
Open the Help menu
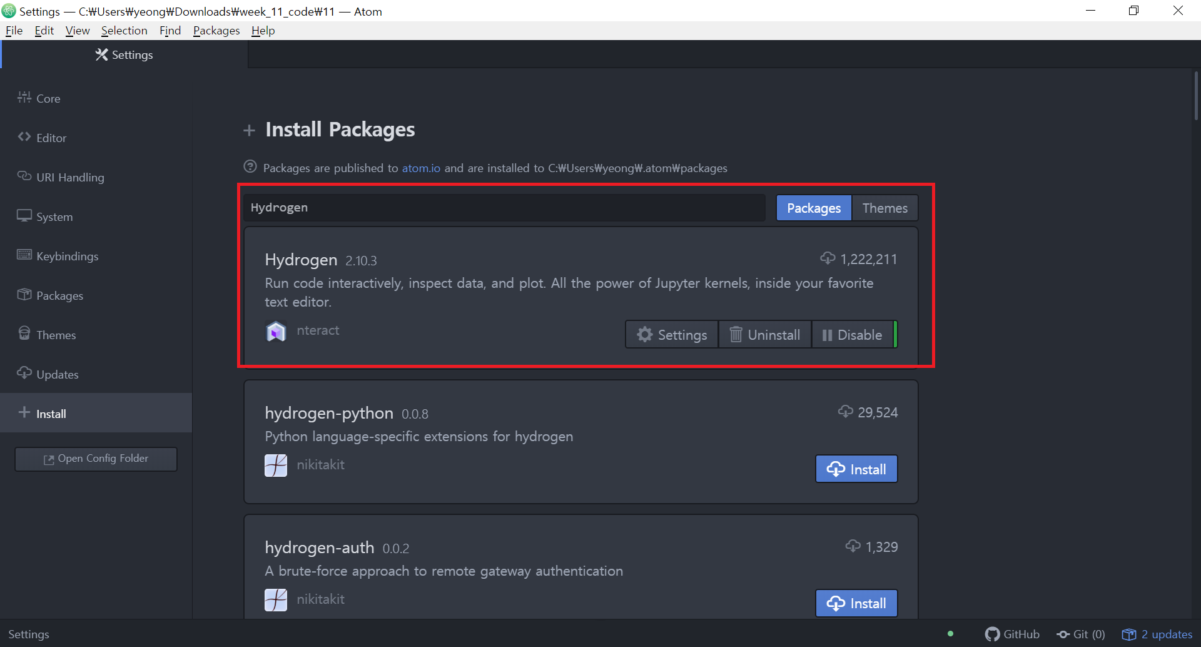pyautogui.click(x=263, y=31)
